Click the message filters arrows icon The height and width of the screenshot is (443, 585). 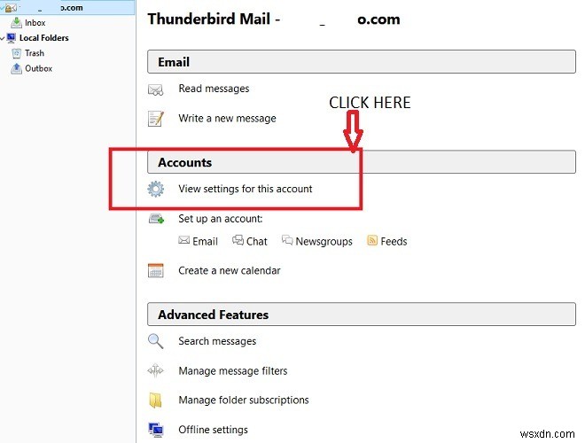tap(156, 370)
